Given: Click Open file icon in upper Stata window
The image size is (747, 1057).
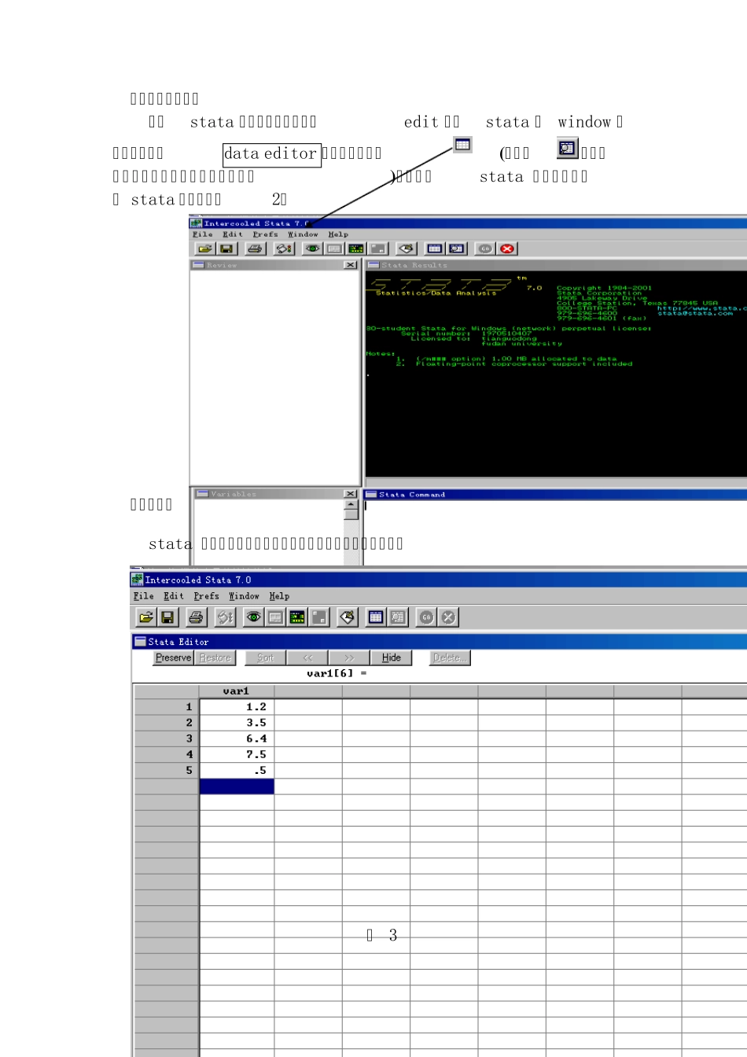Looking at the screenshot, I should 204,249.
